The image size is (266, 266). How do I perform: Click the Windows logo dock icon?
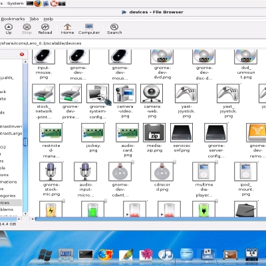45,255
